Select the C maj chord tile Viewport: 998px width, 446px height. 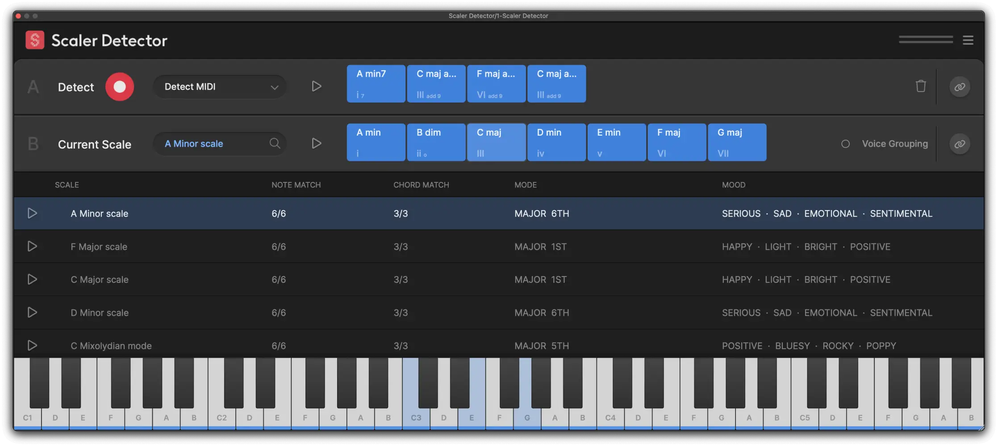click(x=496, y=142)
